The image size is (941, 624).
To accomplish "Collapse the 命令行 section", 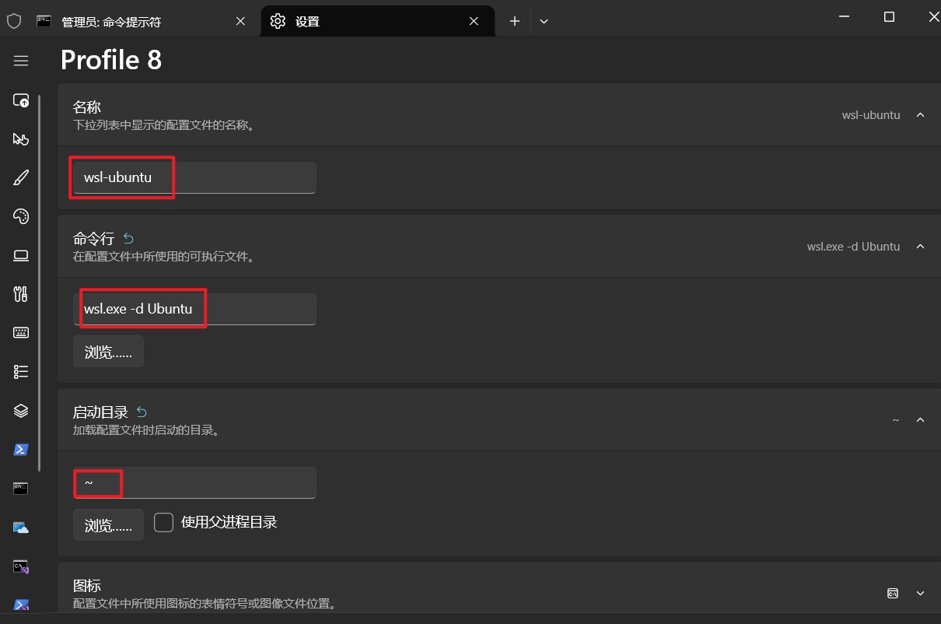I will click(x=921, y=246).
